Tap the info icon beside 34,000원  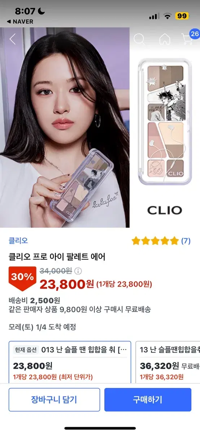tap(78, 271)
